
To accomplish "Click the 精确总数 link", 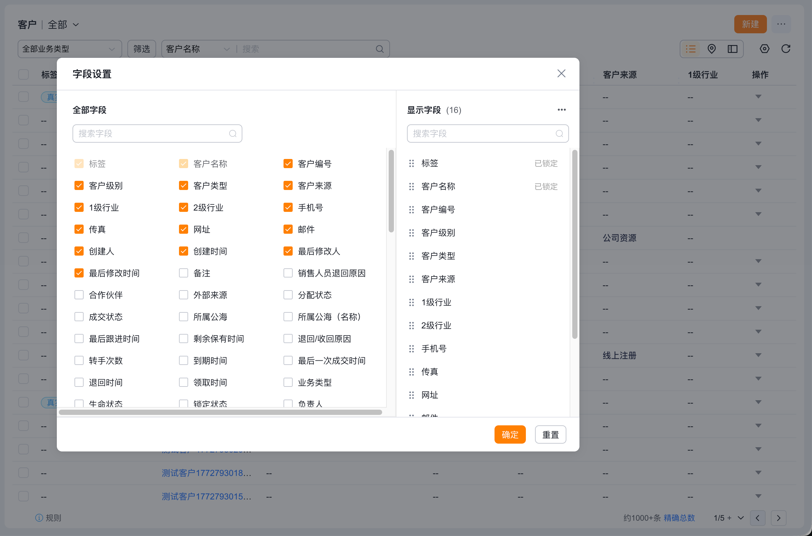I will [679, 517].
